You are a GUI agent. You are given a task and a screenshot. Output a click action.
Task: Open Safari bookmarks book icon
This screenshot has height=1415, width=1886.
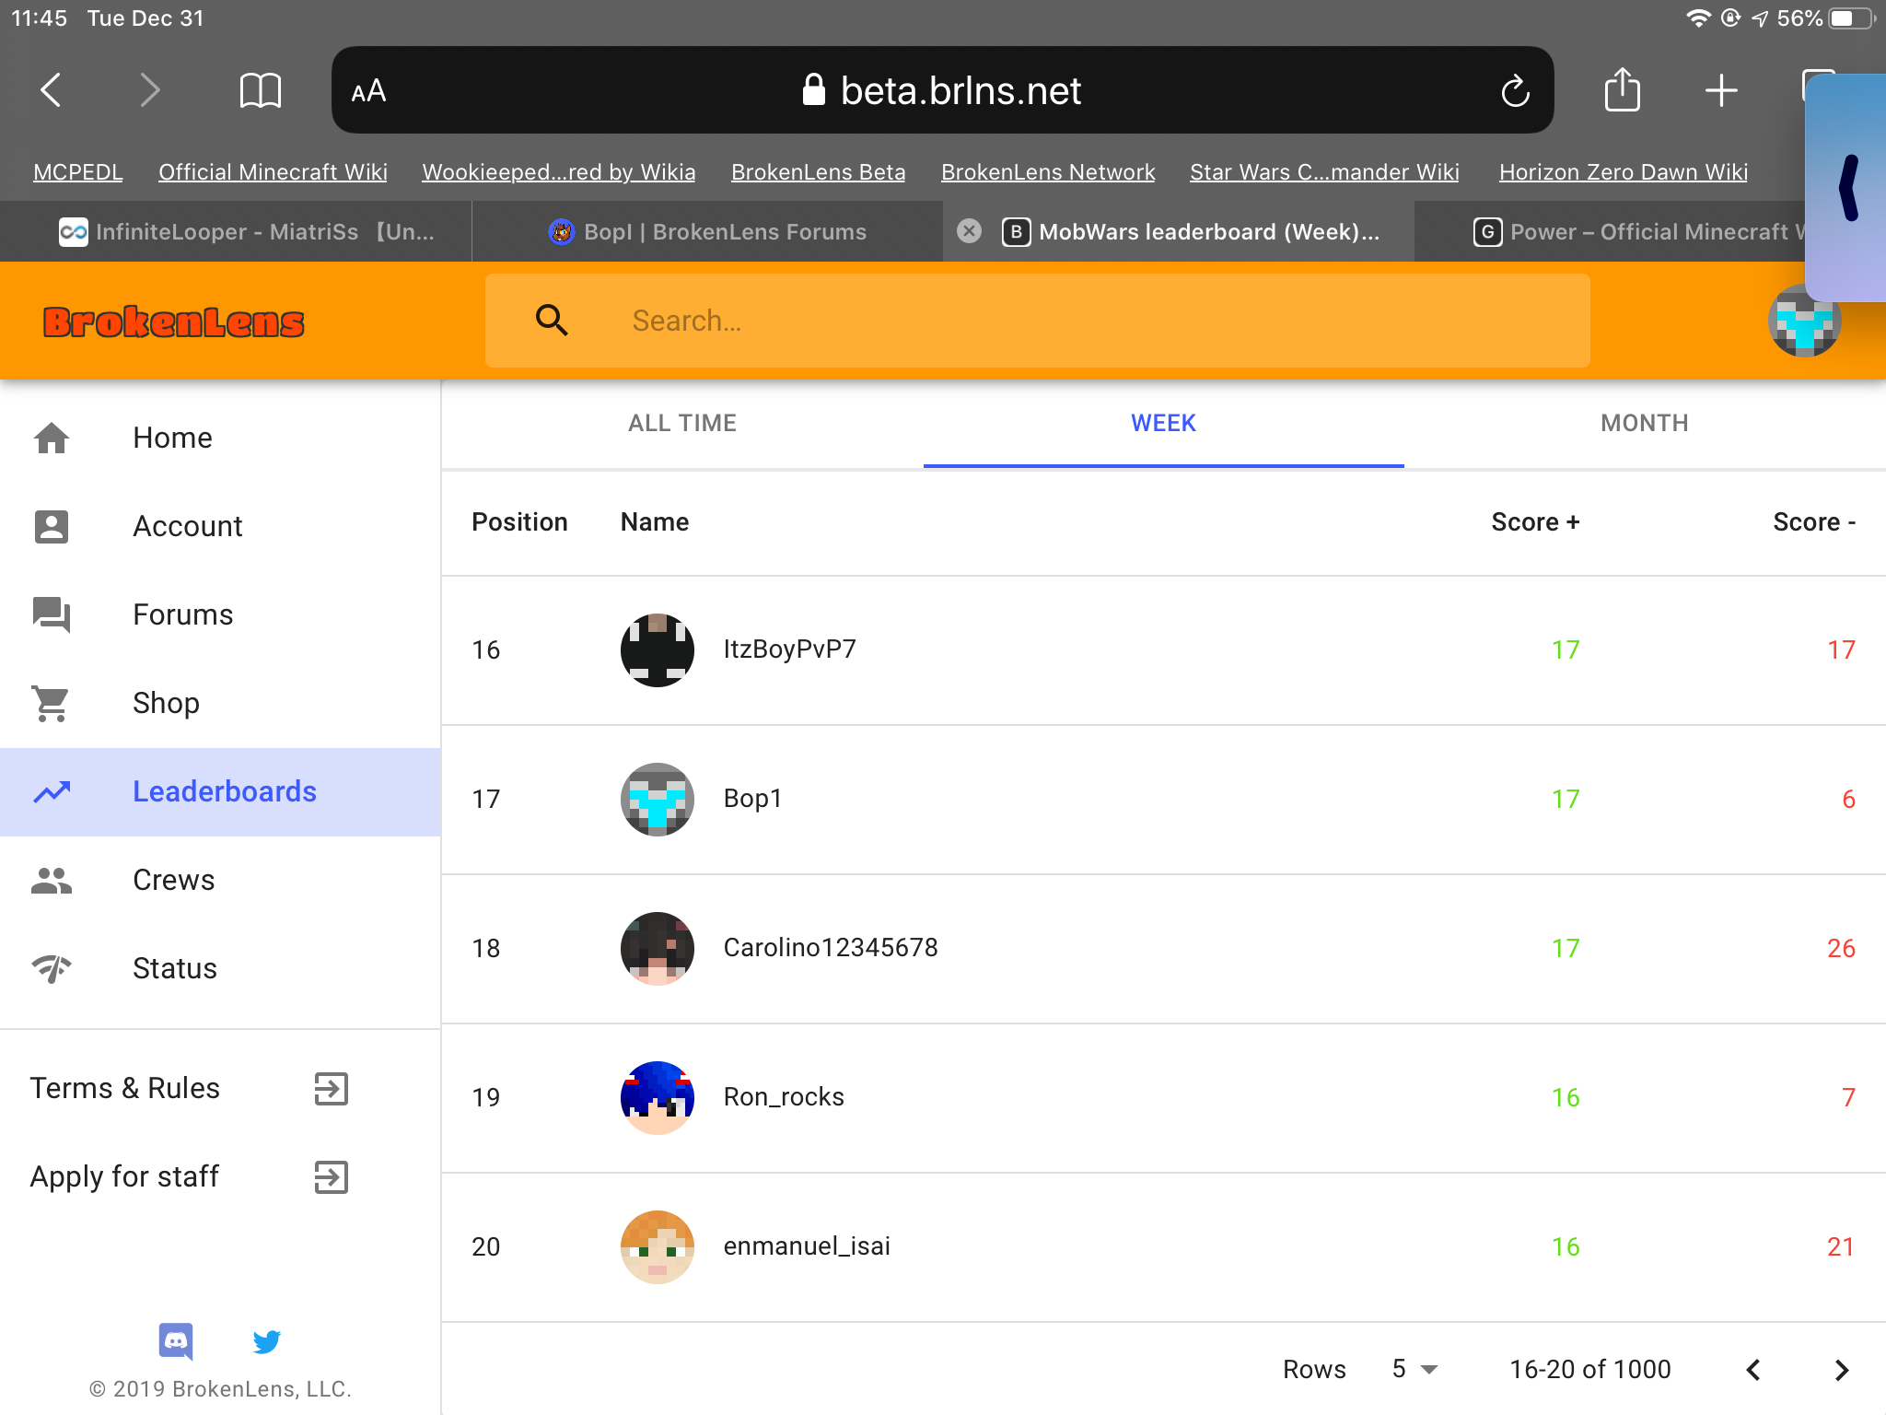pos(260,90)
